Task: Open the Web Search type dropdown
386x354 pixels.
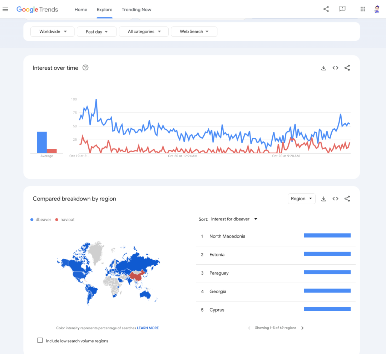Action: tap(194, 31)
